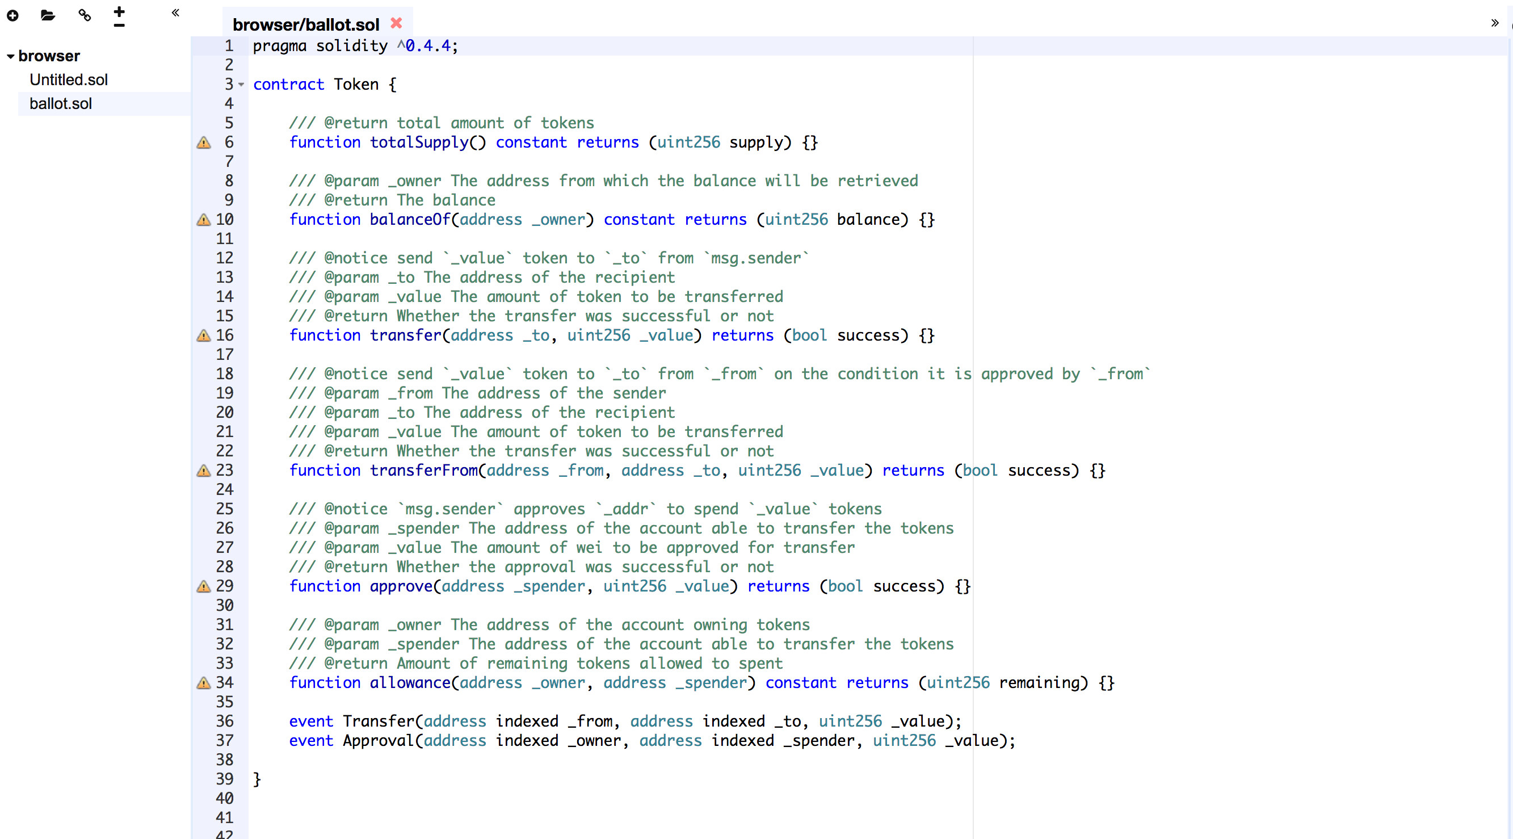Click warning icon on line 6
Viewport: 1513px width, 839px height.
point(204,143)
